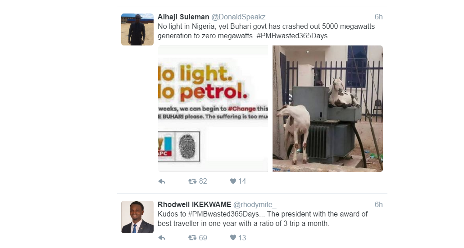Screen dimensions: 464x248
Task: Click the 6h timestamp on Alhaji's tweet
Action: [378, 17]
